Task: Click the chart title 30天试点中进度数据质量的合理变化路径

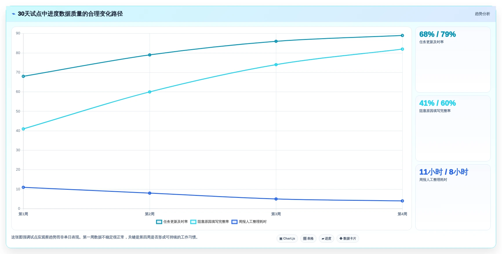Action: (70, 14)
